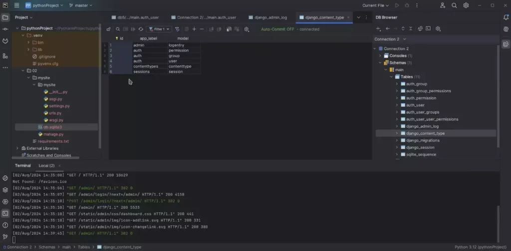Debug the current file
The image size is (511, 251).
coord(407,5)
